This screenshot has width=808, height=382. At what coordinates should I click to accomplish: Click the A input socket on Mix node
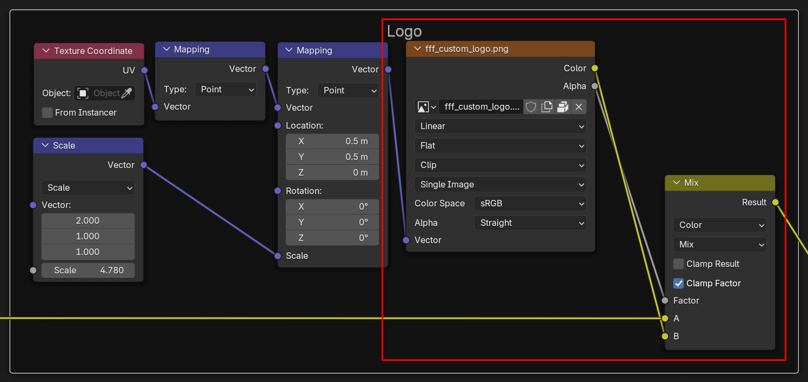coord(665,318)
